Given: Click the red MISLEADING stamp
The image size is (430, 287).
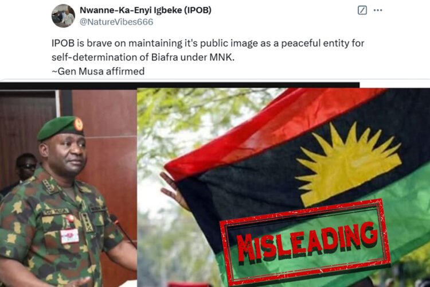Looking at the screenshot, I should 306,242.
